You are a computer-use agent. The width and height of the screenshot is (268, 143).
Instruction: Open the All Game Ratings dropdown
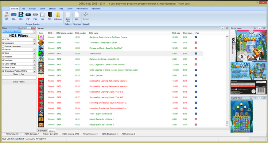coord(34,64)
